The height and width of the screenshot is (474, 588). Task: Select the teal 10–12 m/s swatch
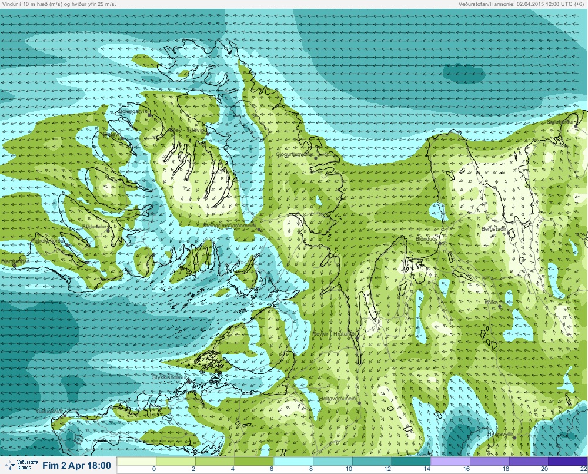point(372,461)
